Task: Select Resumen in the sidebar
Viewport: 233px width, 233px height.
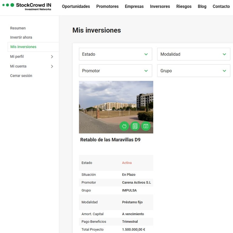Action: (18, 28)
